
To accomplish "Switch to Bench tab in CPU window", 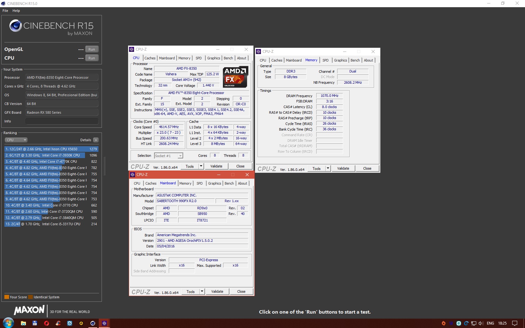I will click(228, 58).
